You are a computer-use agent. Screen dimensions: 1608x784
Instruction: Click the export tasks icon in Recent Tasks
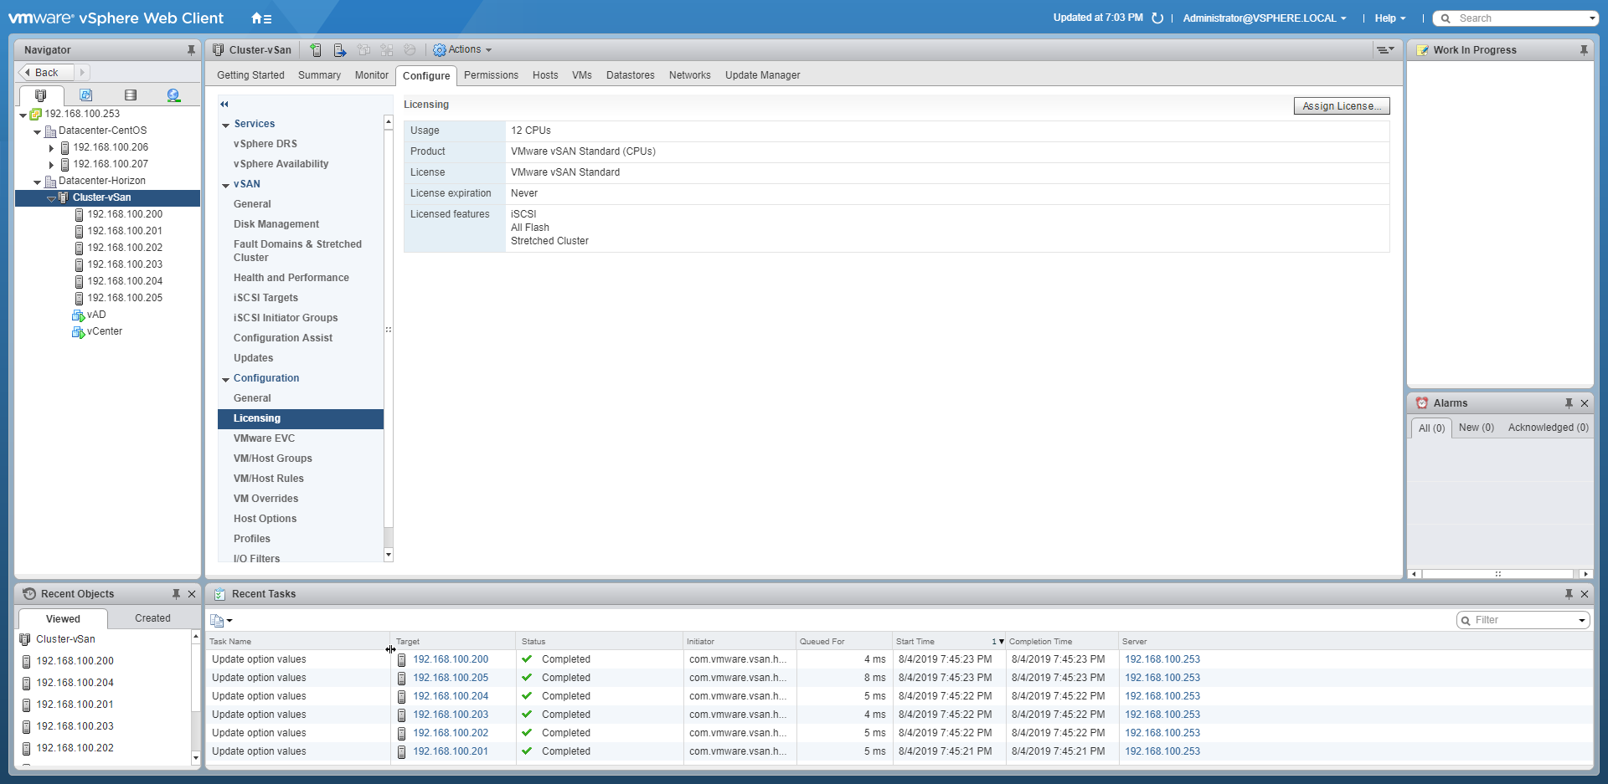click(220, 620)
